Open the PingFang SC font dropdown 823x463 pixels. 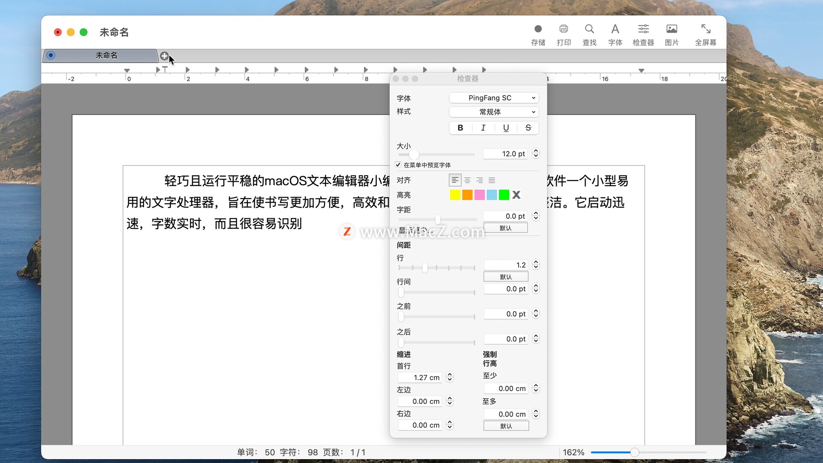click(494, 98)
